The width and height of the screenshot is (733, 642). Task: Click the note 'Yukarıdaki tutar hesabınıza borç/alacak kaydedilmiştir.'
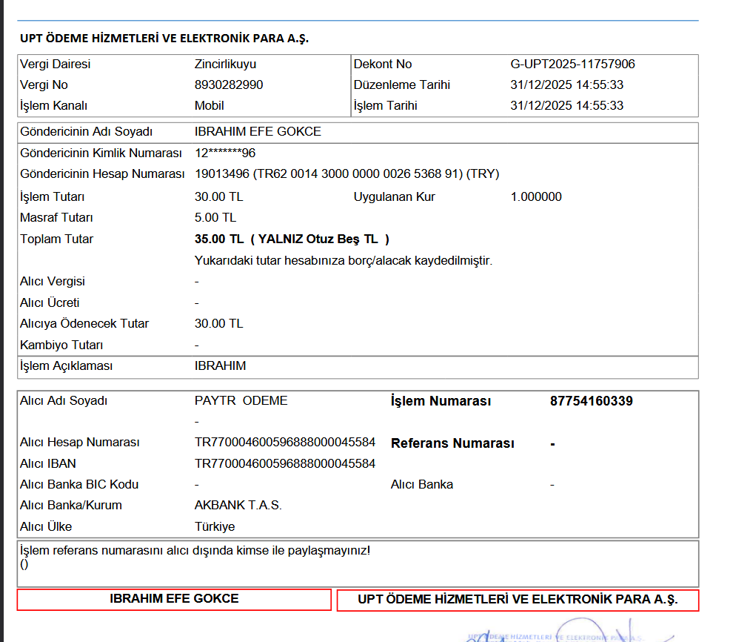344,261
